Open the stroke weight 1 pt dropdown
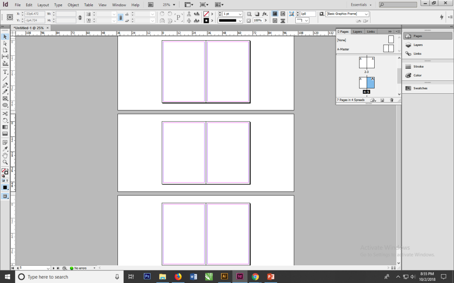This screenshot has width=454, height=283. (x=240, y=14)
